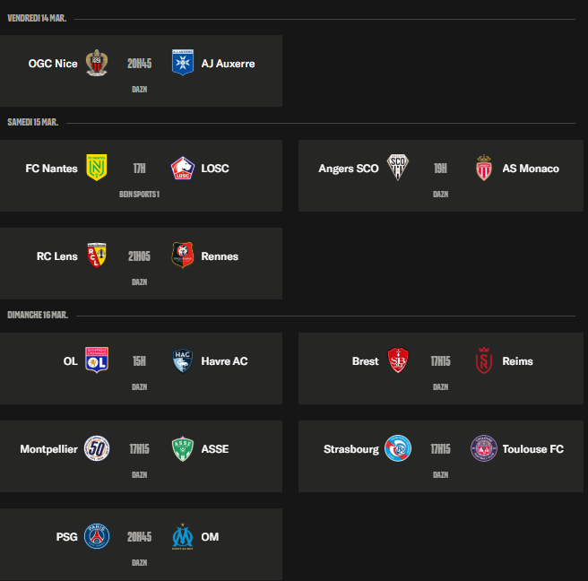
Task: Click the 15H OL match time
Action: [x=139, y=360]
